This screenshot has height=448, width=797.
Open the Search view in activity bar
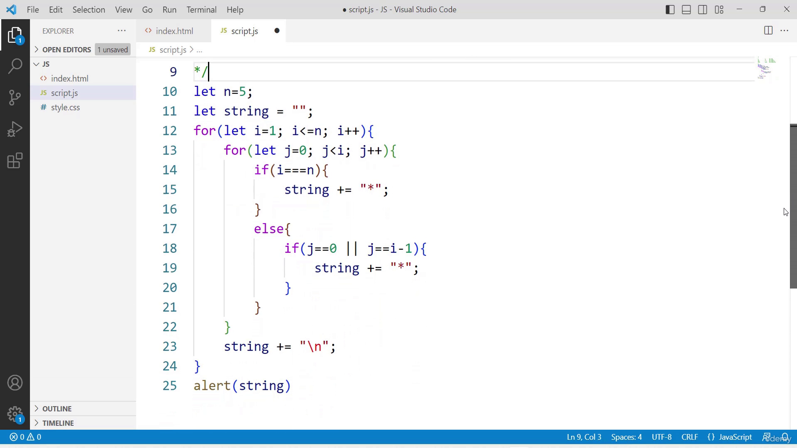coord(15,66)
